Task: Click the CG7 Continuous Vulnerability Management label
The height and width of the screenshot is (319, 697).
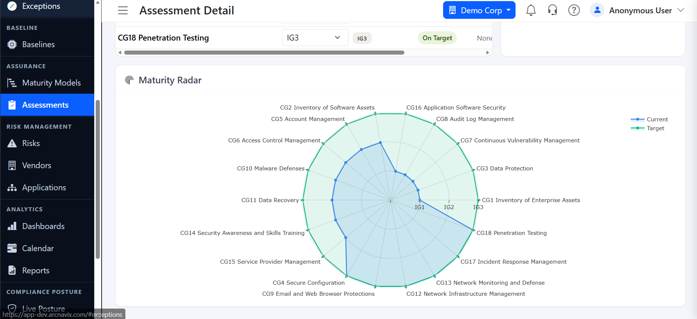Action: pyautogui.click(x=520, y=141)
